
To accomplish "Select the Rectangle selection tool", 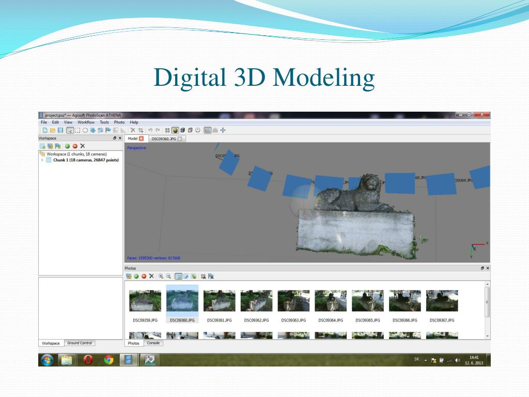I will pyautogui.click(x=77, y=130).
